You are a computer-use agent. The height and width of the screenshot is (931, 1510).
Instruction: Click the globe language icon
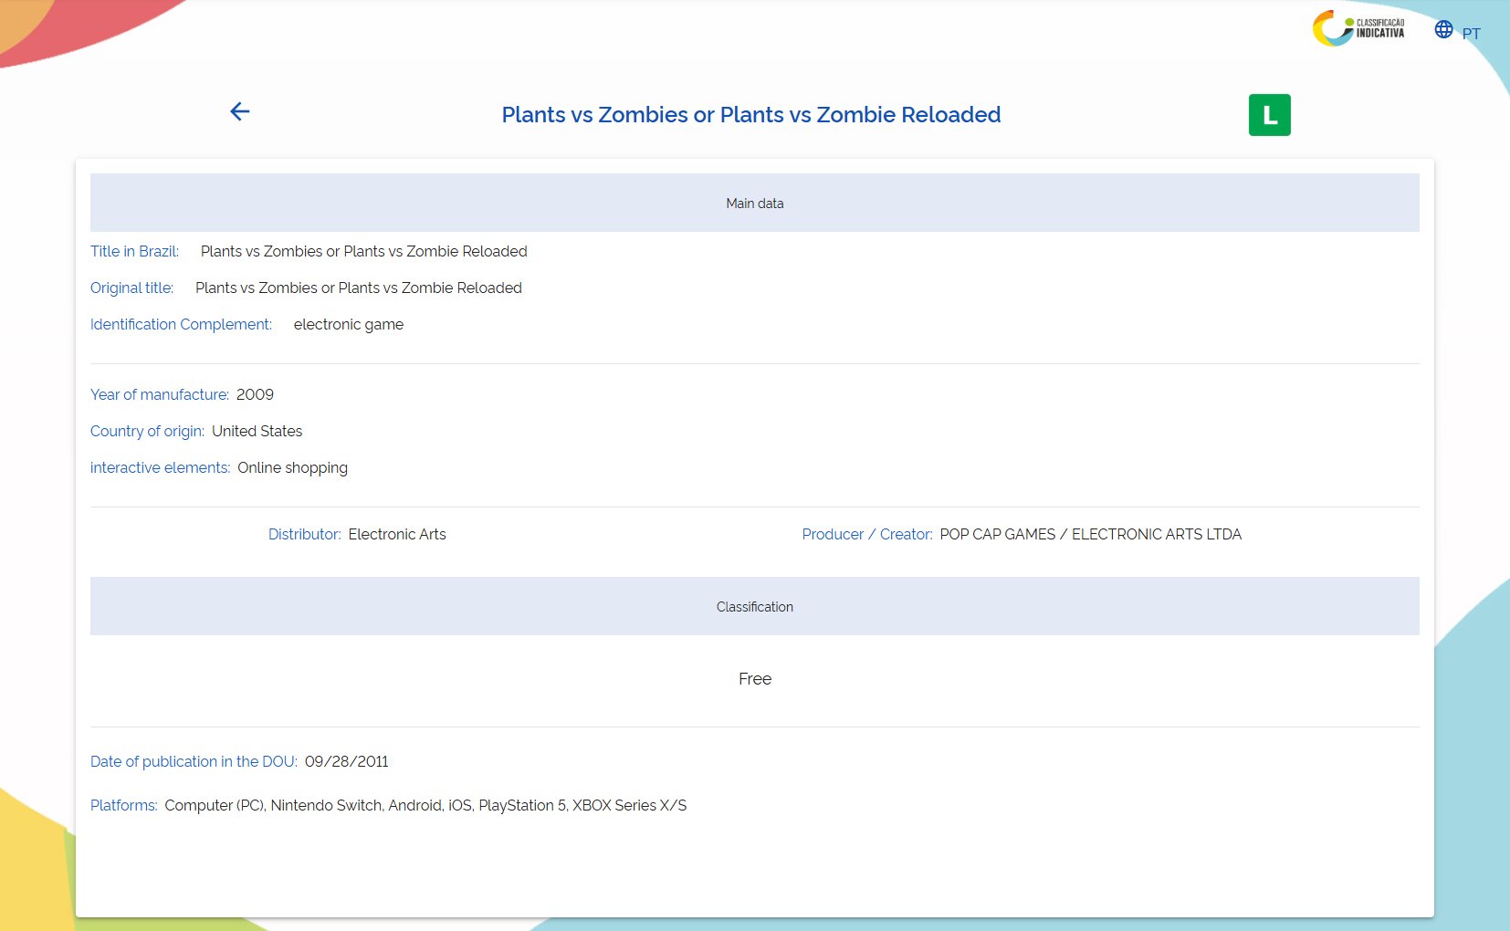(1443, 29)
